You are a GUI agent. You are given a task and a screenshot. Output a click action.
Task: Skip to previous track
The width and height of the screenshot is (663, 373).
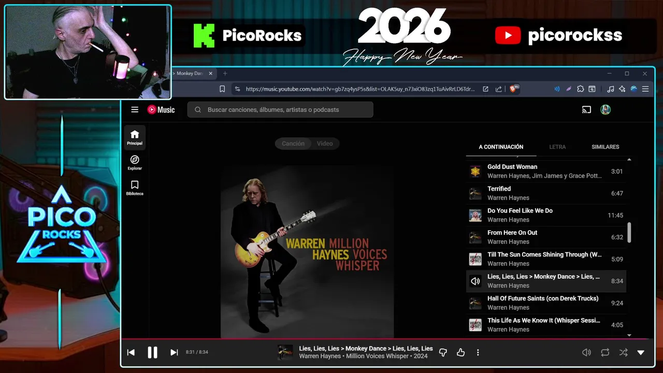click(131, 352)
